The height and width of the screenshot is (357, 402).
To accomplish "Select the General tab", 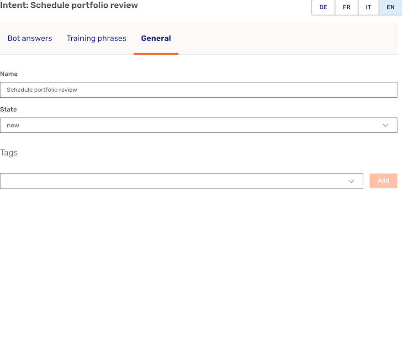I will coord(156,38).
